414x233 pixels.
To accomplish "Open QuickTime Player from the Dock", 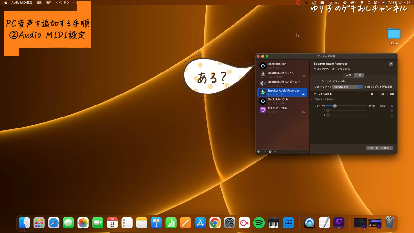I will [x=310, y=223].
